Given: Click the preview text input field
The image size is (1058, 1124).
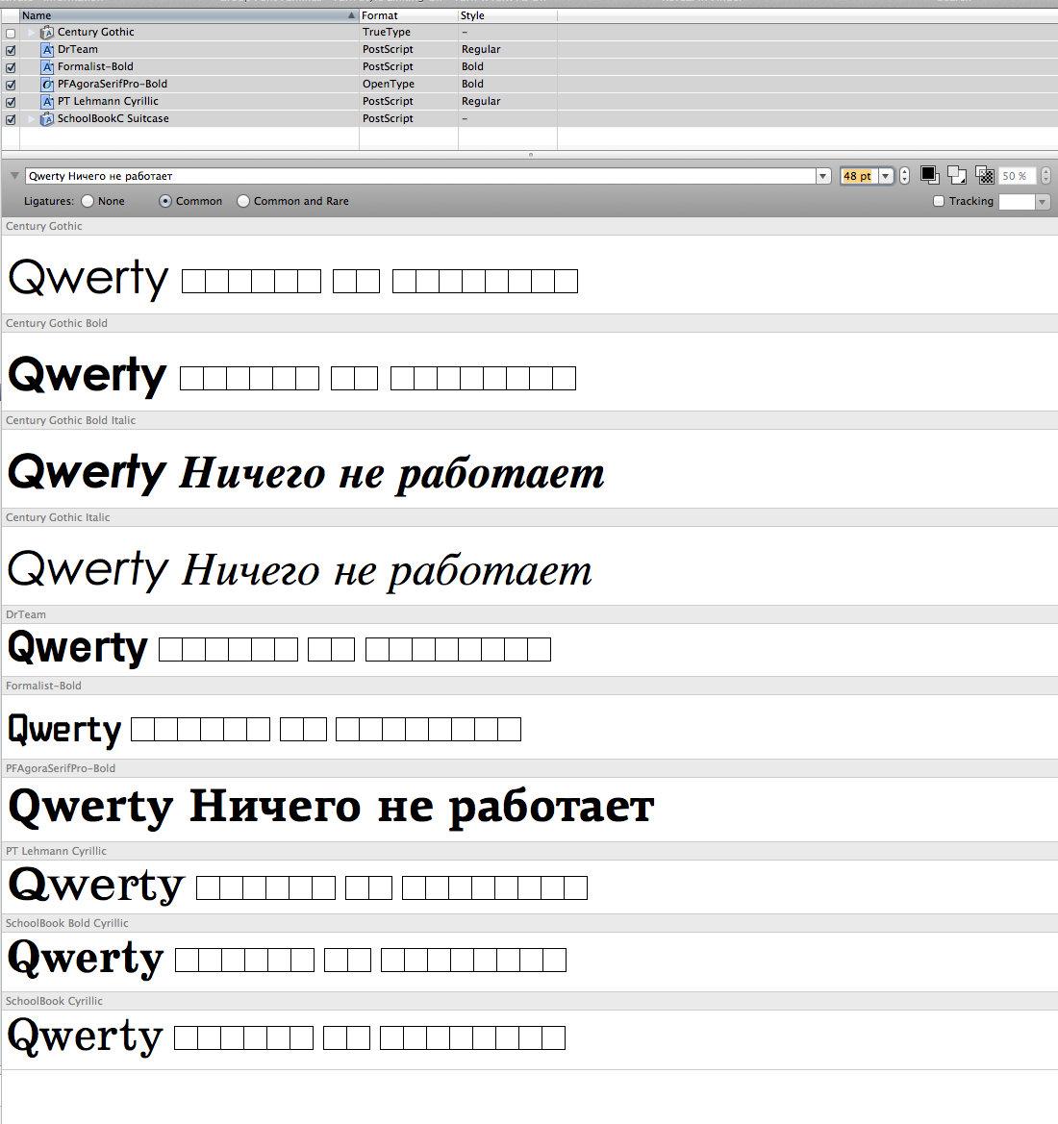Looking at the screenshot, I should pyautogui.click(x=419, y=176).
